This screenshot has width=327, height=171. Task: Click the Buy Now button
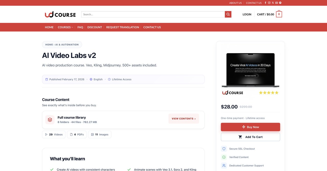(250, 127)
